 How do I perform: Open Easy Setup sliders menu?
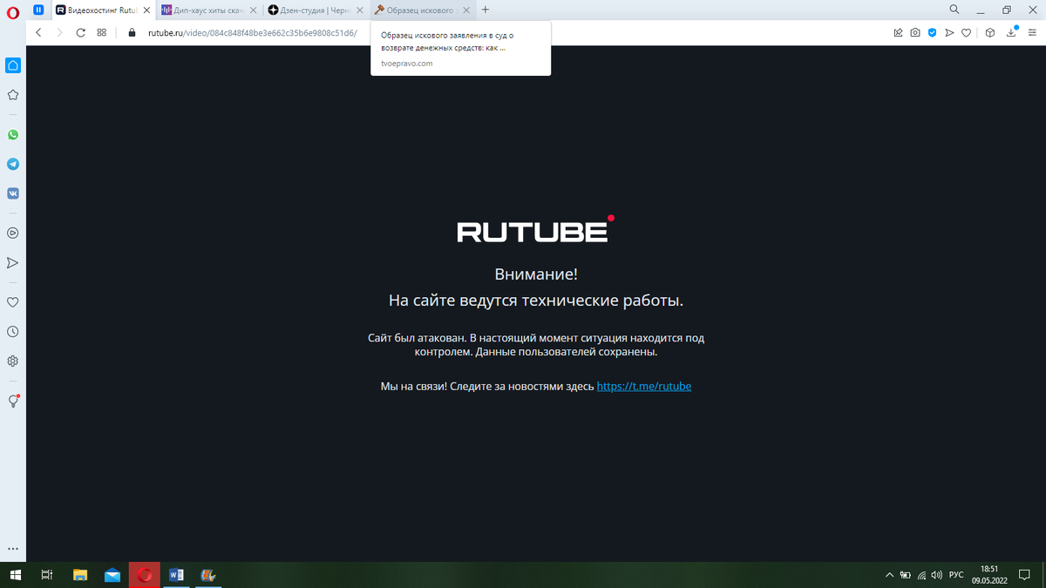point(1031,32)
